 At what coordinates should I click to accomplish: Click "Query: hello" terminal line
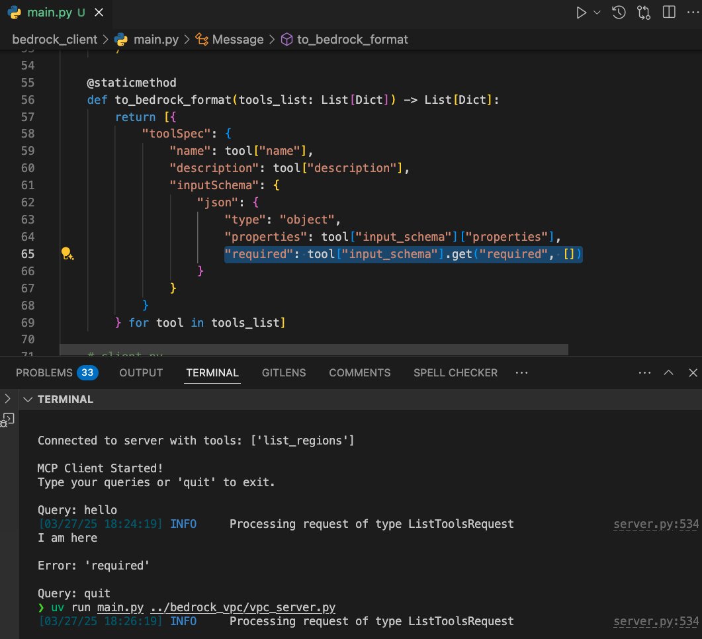77,510
